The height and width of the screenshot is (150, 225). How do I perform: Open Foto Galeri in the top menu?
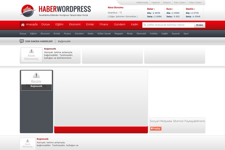[180, 3]
